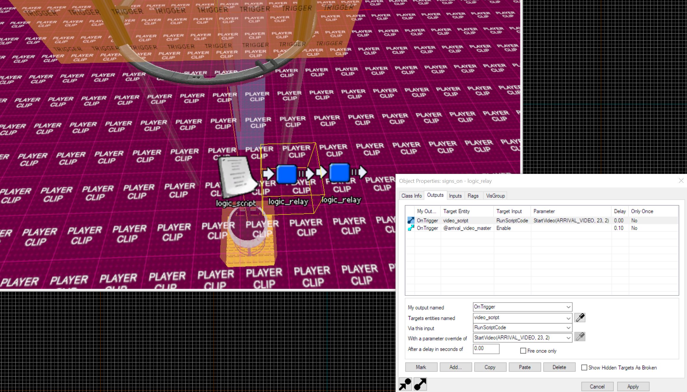Screen dimensions: 687x392
Task: Expand the My output named dropdown
Action: (568, 307)
